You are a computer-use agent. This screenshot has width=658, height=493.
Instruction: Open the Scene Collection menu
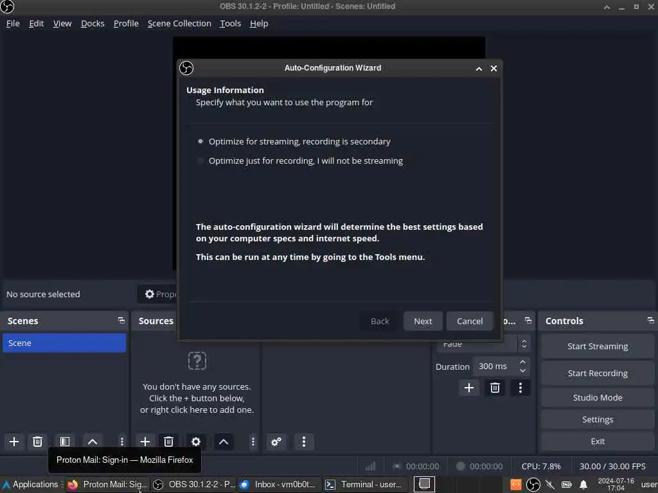click(x=179, y=24)
